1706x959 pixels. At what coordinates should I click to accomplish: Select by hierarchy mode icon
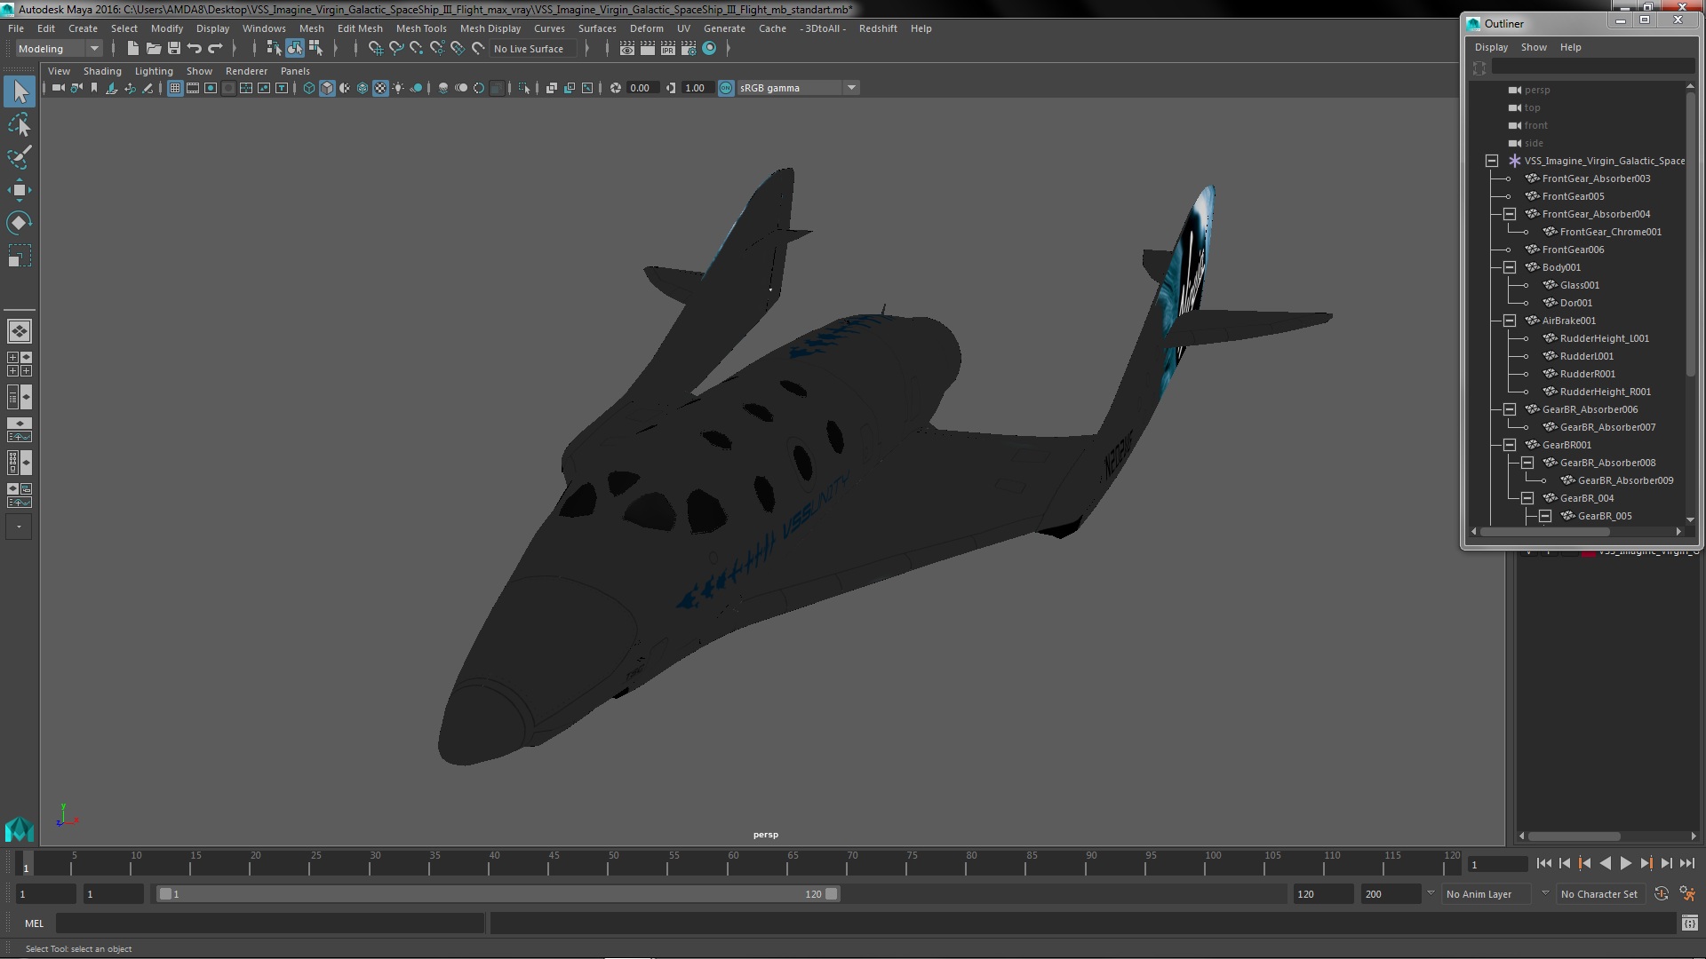click(274, 49)
